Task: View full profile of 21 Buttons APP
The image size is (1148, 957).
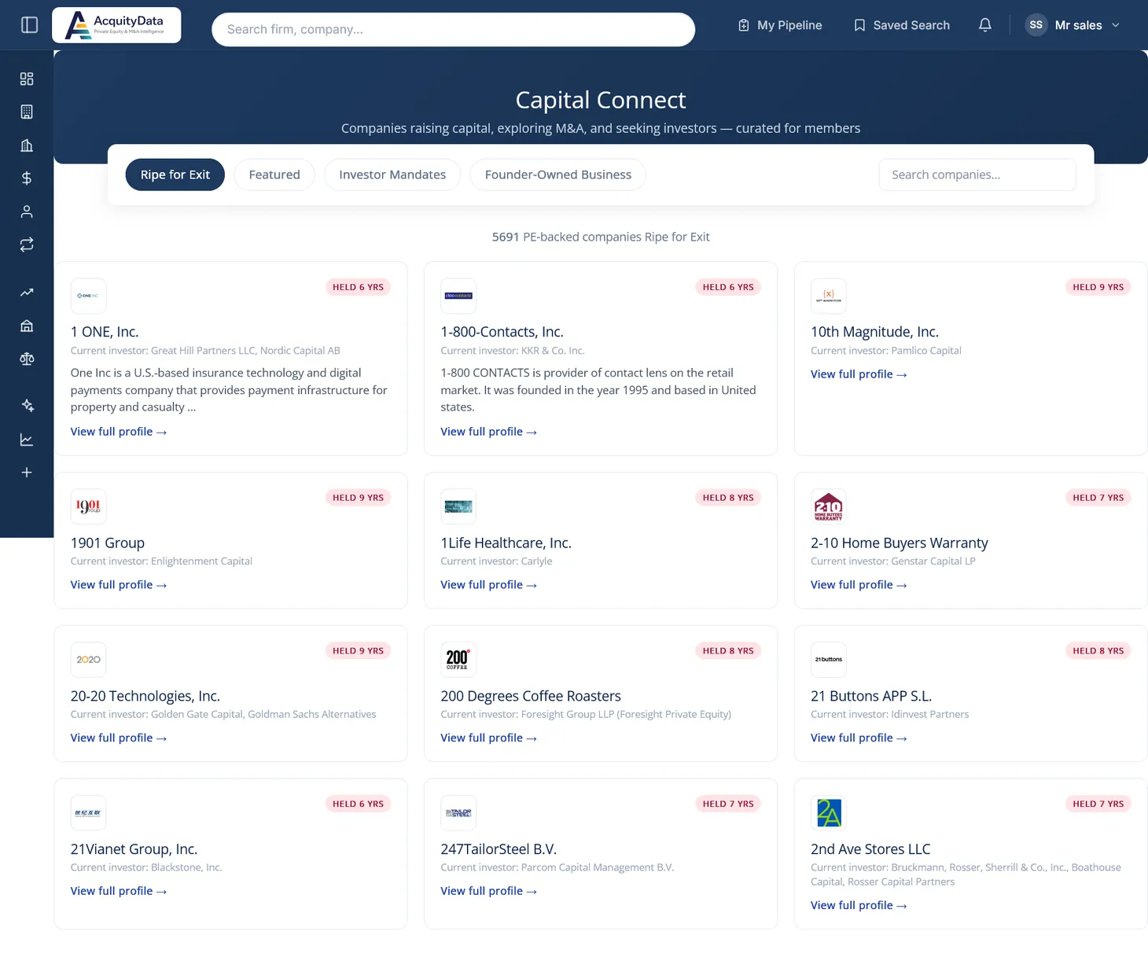Action: (859, 738)
